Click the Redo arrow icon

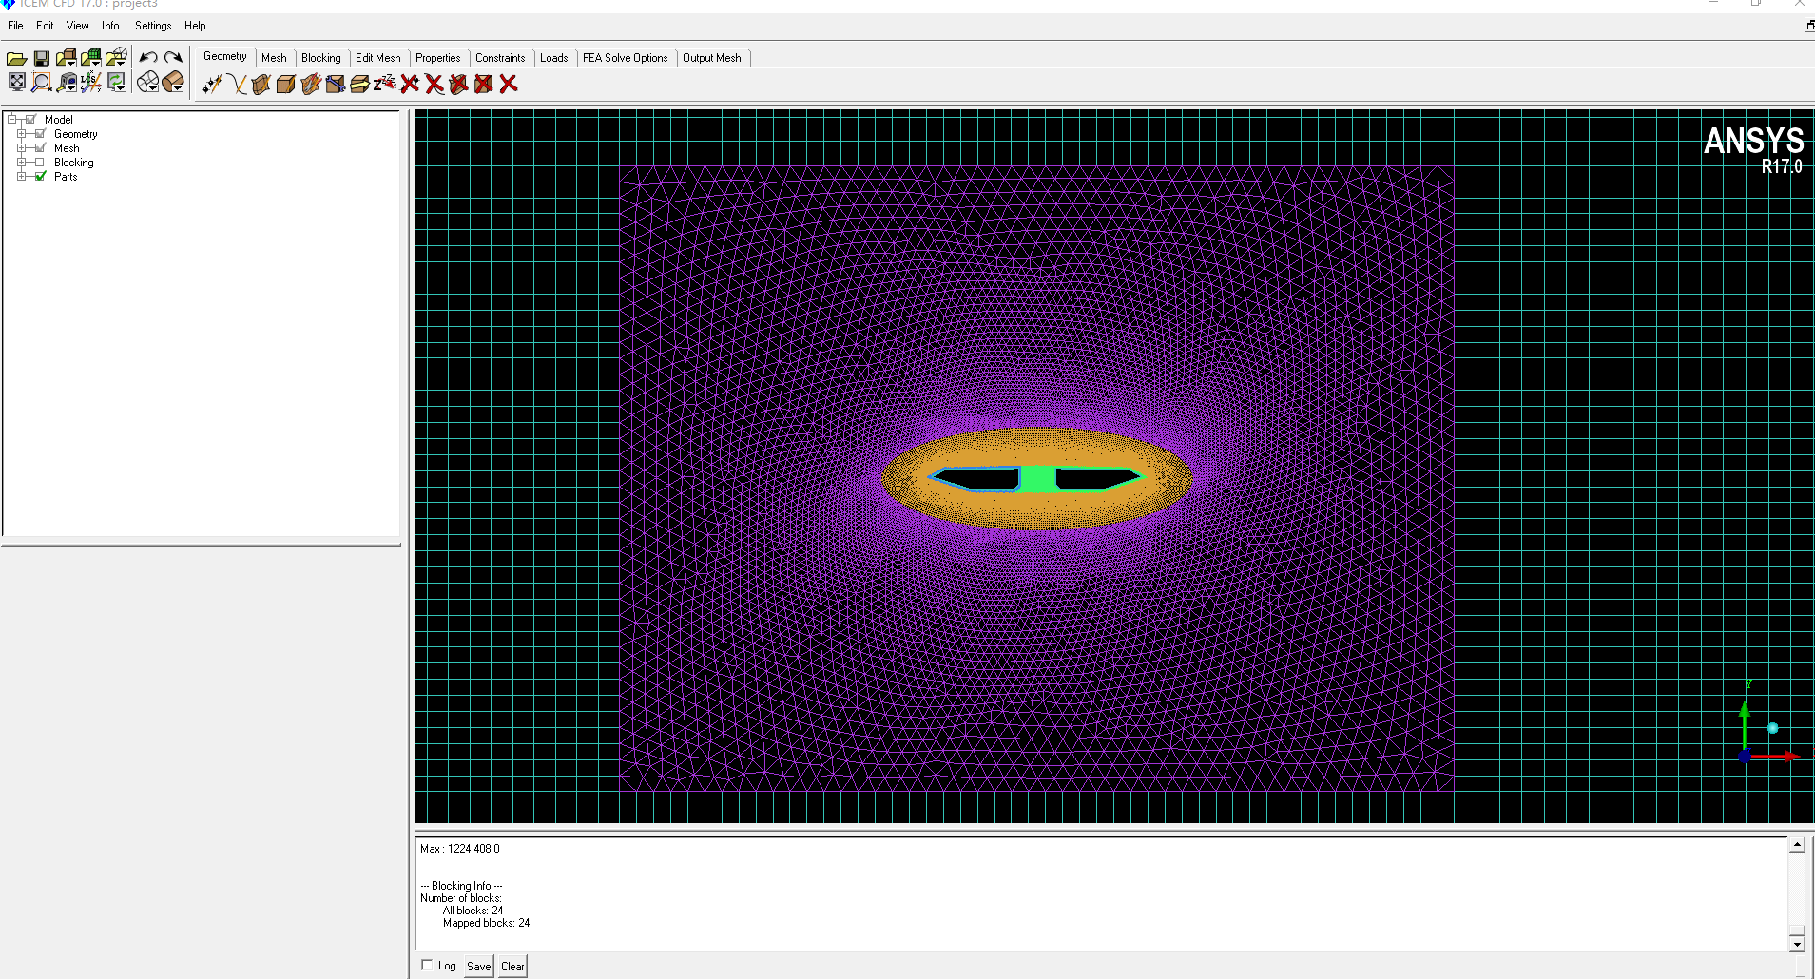pos(173,58)
